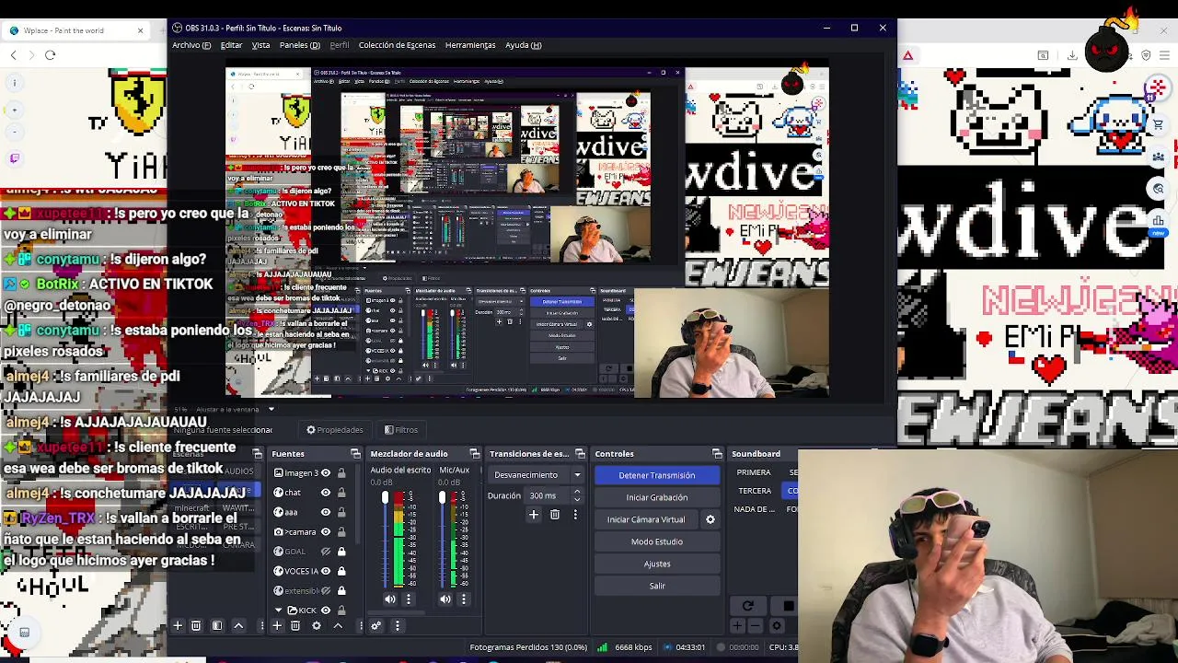Image resolution: width=1178 pixels, height=663 pixels.
Task: Open advanced audio properties gear icon
Action: coord(375,626)
